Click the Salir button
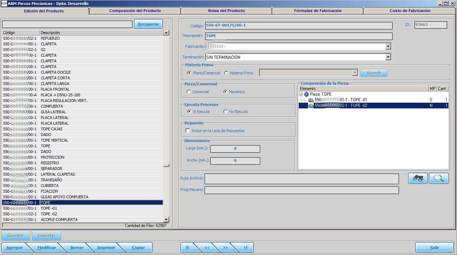 point(434,248)
